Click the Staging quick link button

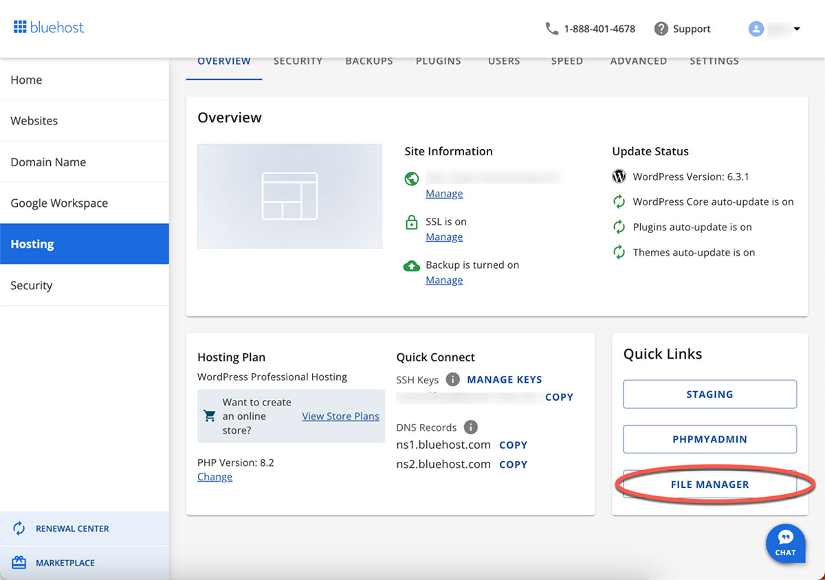(709, 394)
